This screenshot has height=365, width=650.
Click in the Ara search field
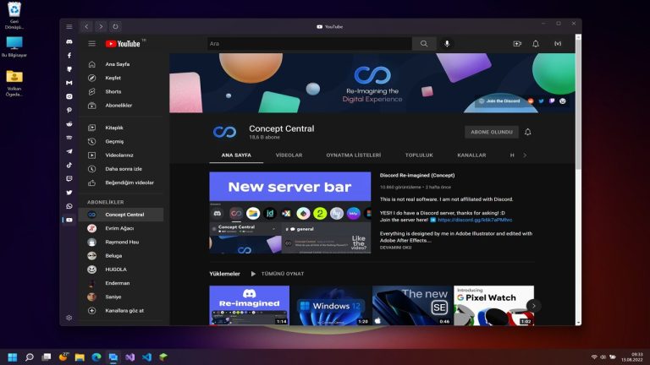pos(310,43)
